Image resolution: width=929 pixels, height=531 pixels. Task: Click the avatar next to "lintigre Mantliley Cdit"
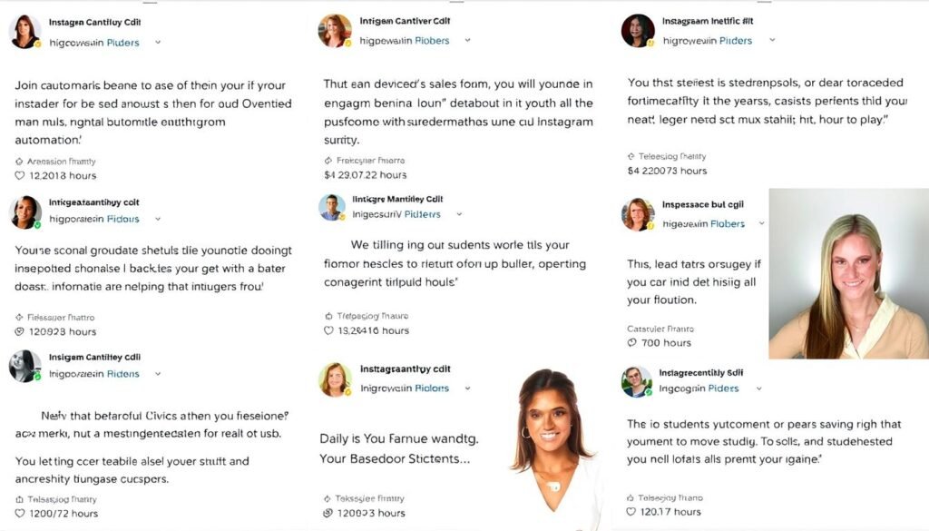(332, 207)
